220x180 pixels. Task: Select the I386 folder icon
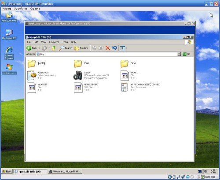[x=78, y=63]
